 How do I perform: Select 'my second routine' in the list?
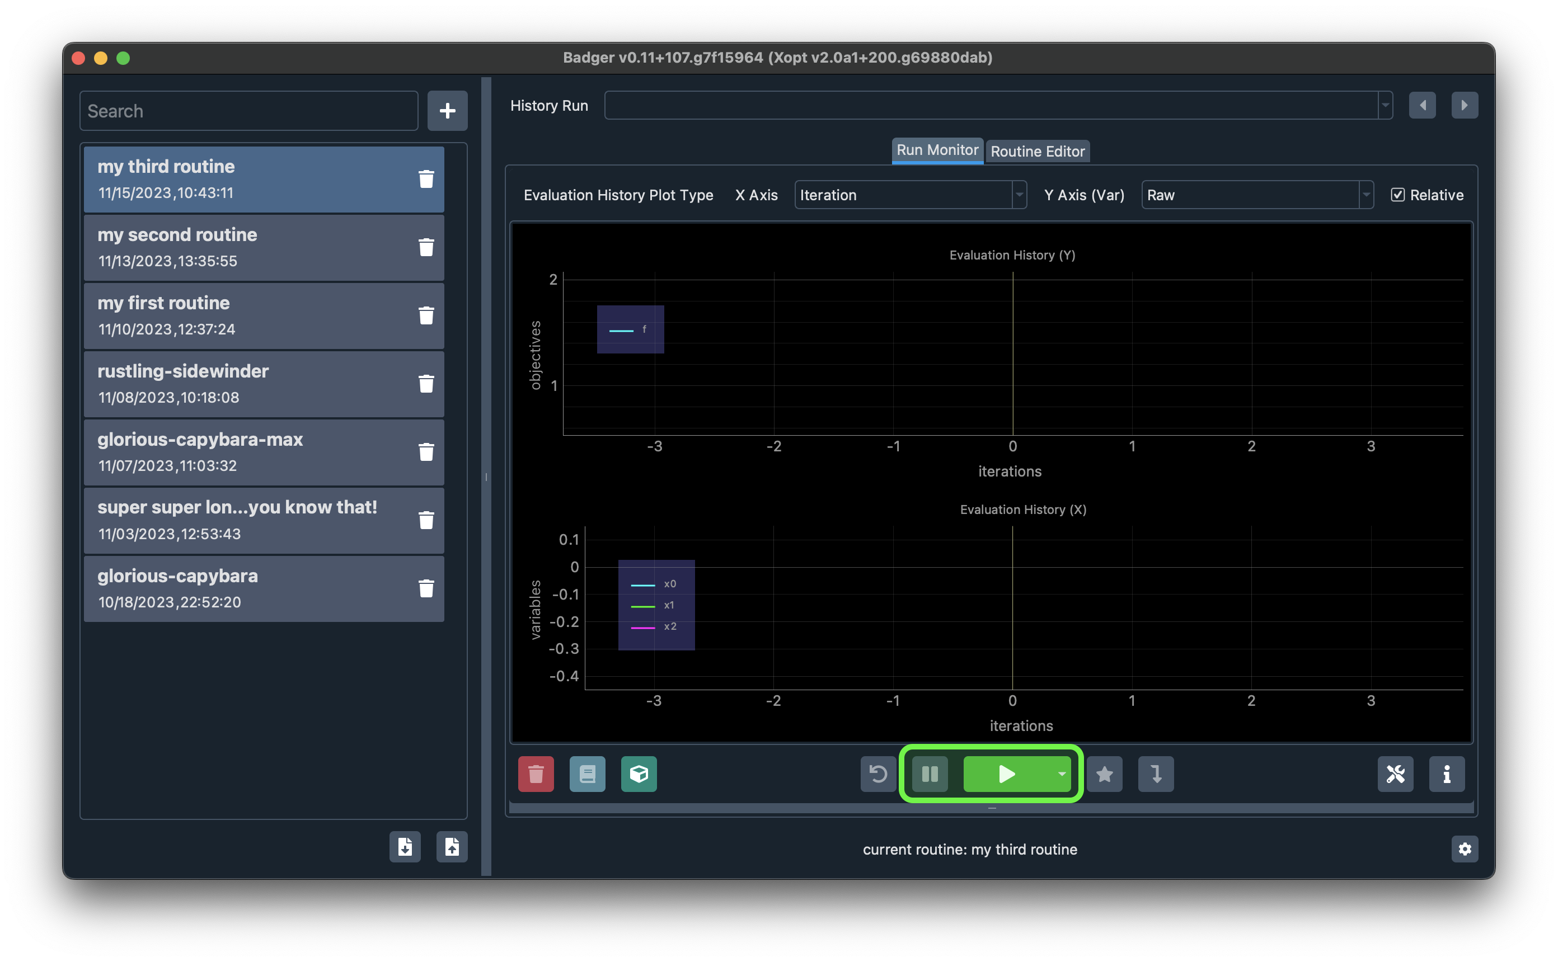point(264,247)
